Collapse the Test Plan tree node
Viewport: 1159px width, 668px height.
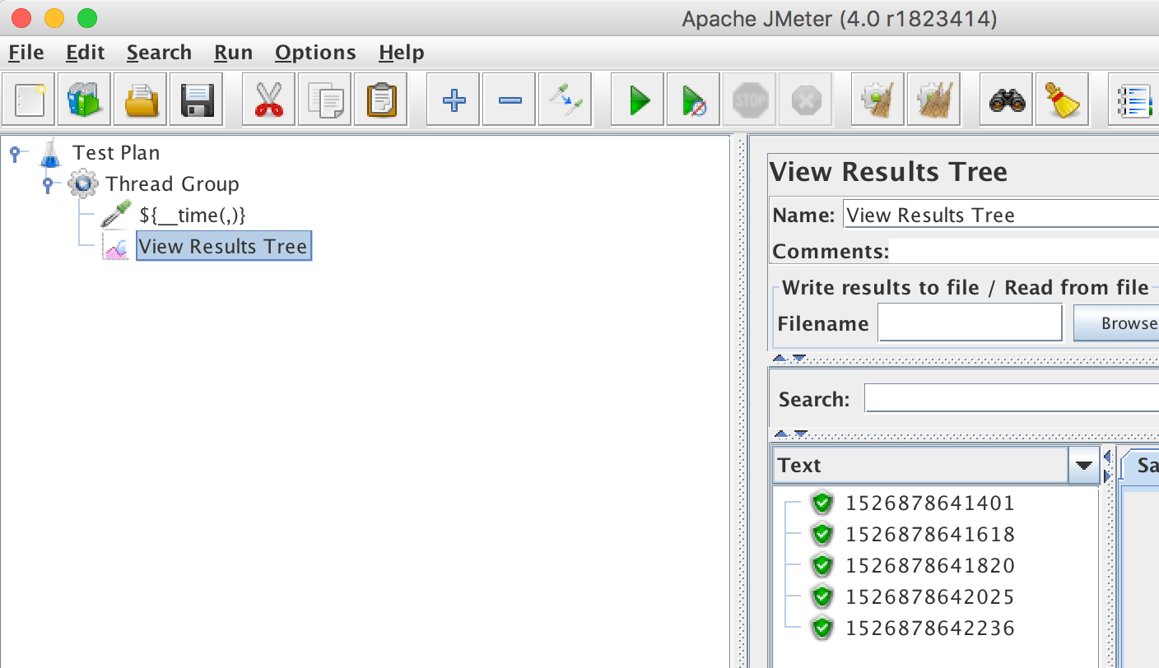[15, 152]
